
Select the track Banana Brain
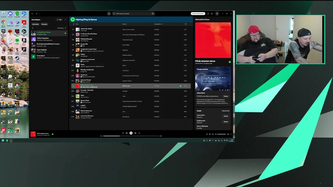coord(131,101)
